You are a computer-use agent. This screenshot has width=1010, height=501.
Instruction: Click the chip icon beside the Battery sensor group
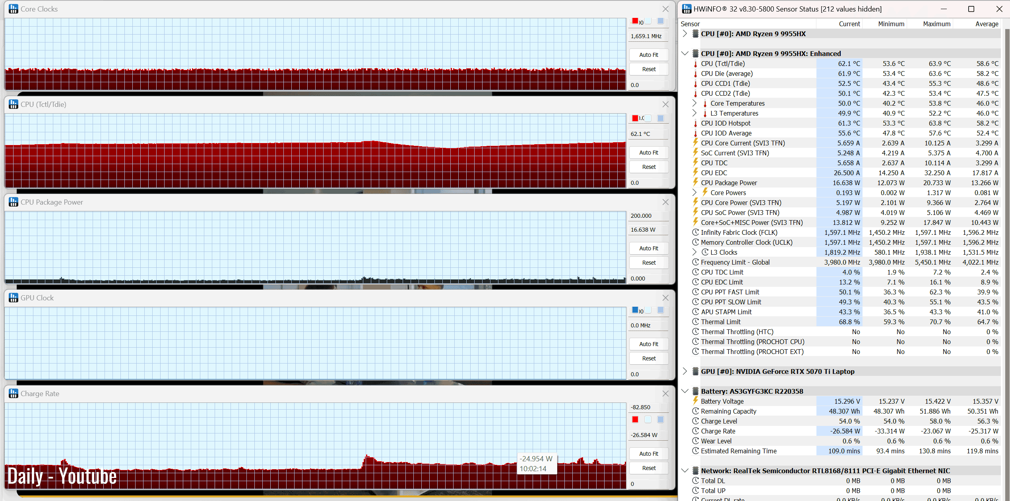click(695, 391)
